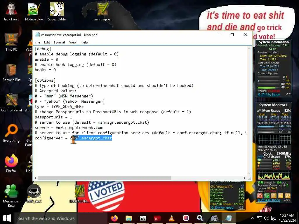Select the msnmsgr.e... file on desktop
Image resolution: width=299 pixels, height=224 pixels.
[102, 11]
